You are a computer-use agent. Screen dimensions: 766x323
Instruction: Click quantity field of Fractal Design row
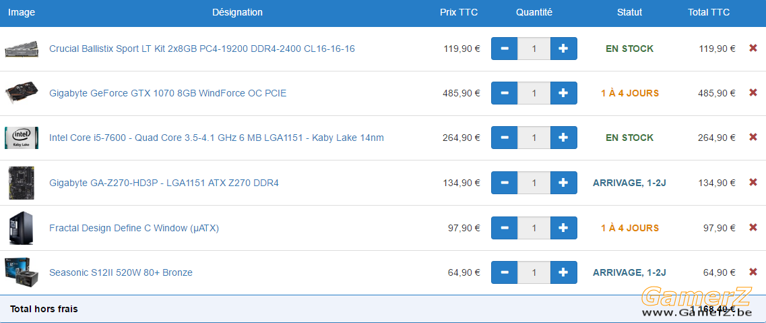pyautogui.click(x=534, y=228)
